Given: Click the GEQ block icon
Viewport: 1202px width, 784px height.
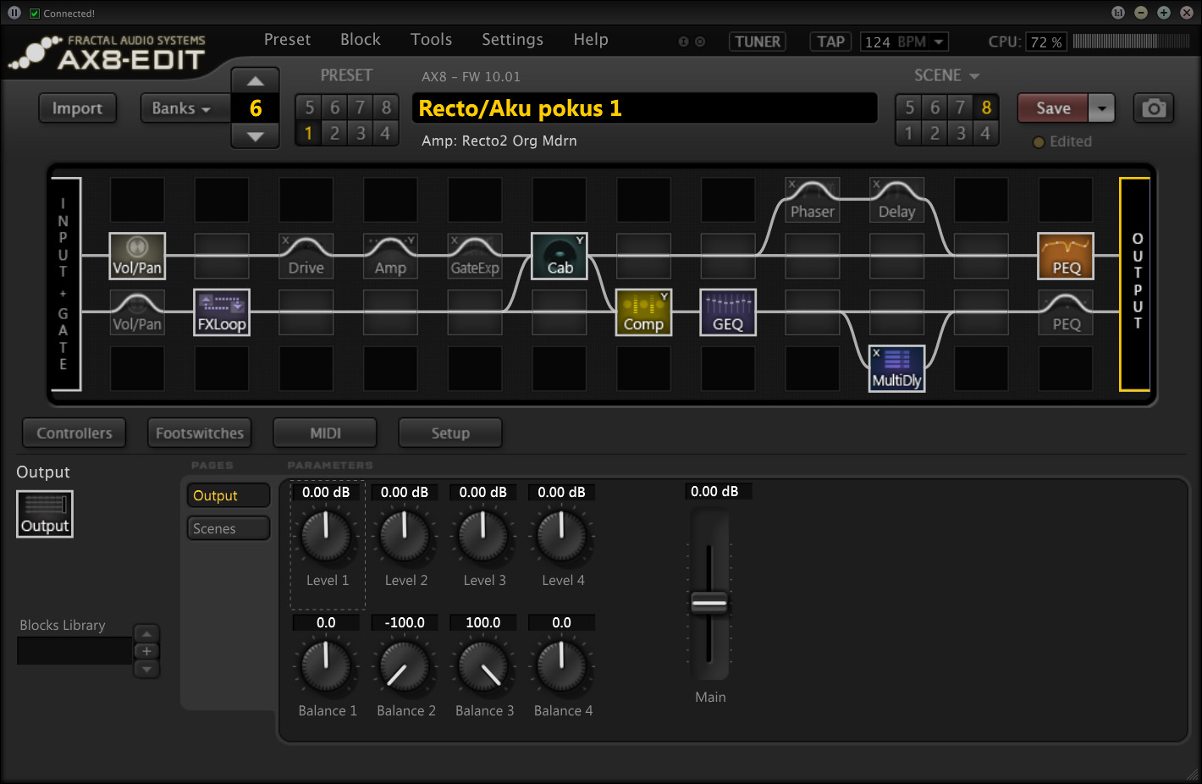Looking at the screenshot, I should point(728,312).
